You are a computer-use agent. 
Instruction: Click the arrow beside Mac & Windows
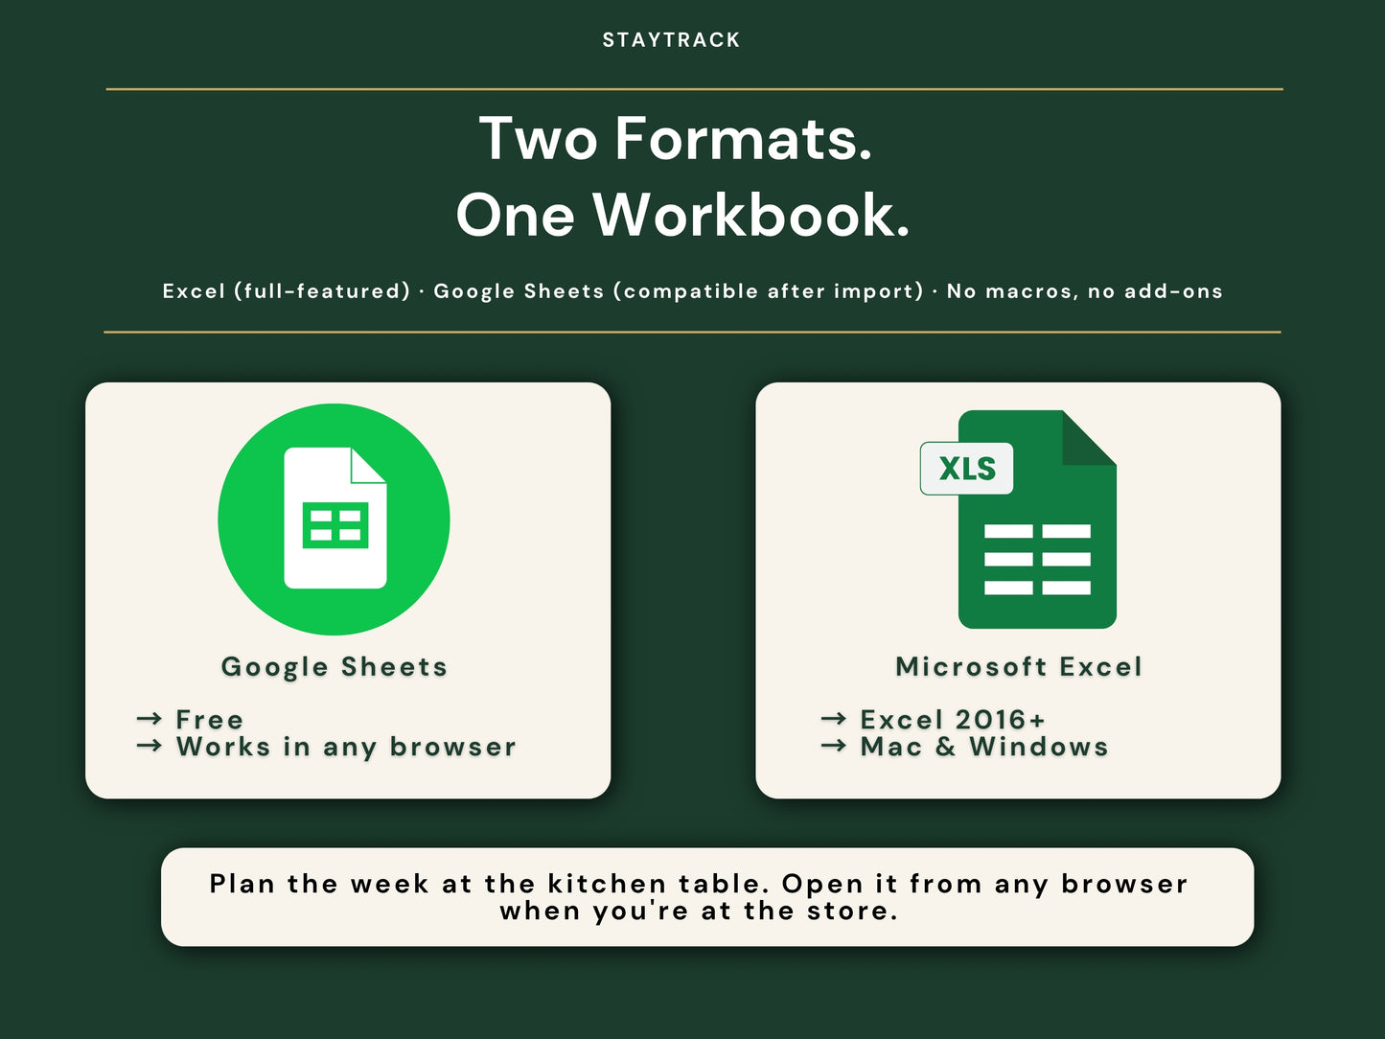[834, 746]
